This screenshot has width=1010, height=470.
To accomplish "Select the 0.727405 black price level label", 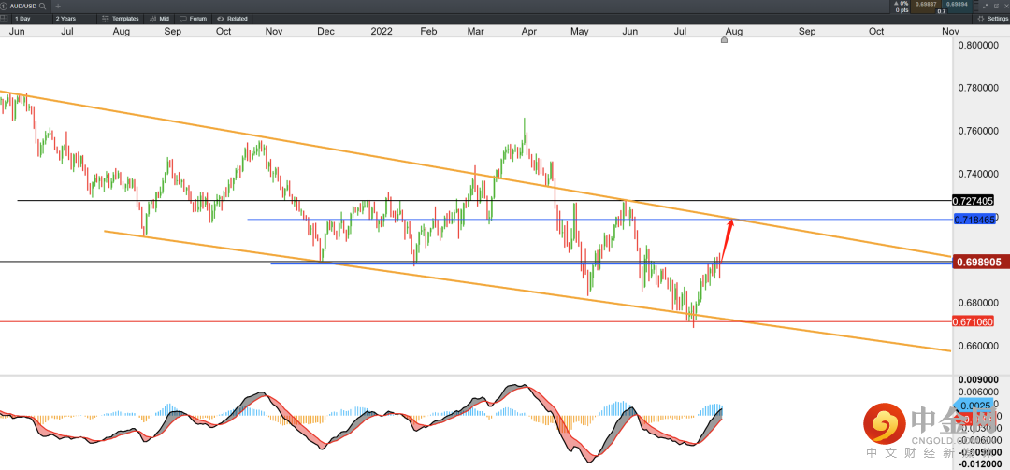I will coord(973,201).
